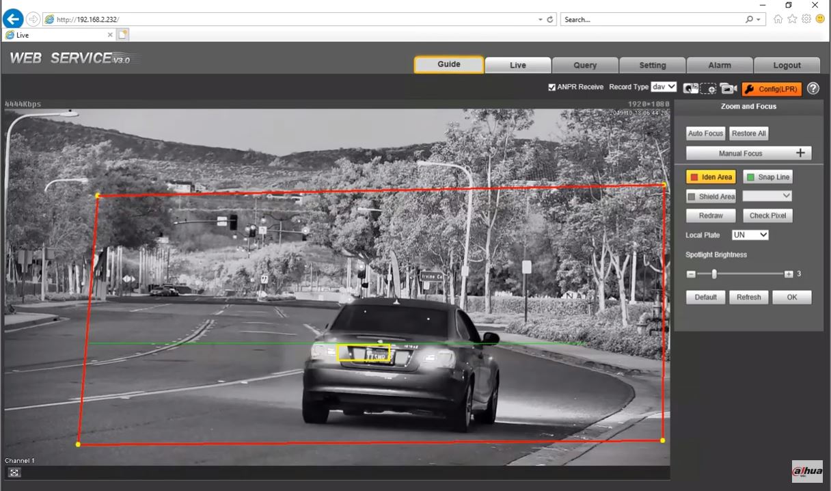Click the Check Pixel button

pos(767,215)
